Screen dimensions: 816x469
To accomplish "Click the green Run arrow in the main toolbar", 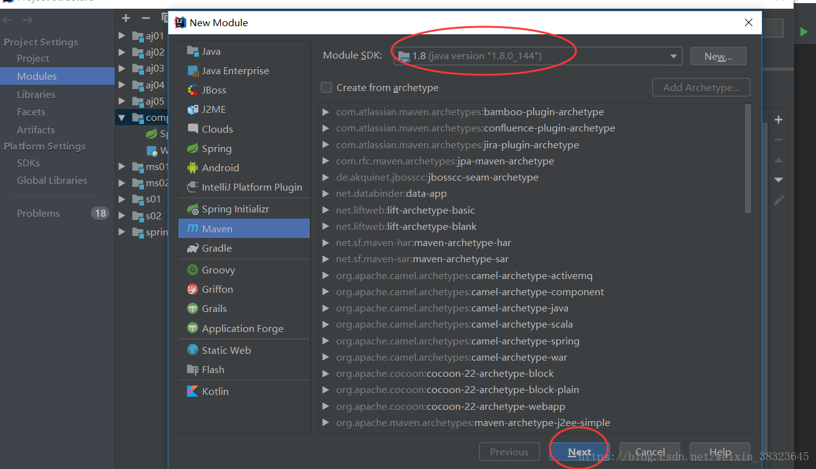I will (805, 31).
